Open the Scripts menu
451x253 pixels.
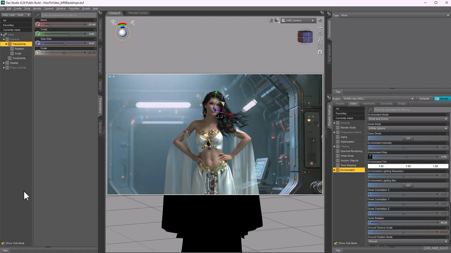[x=86, y=8]
